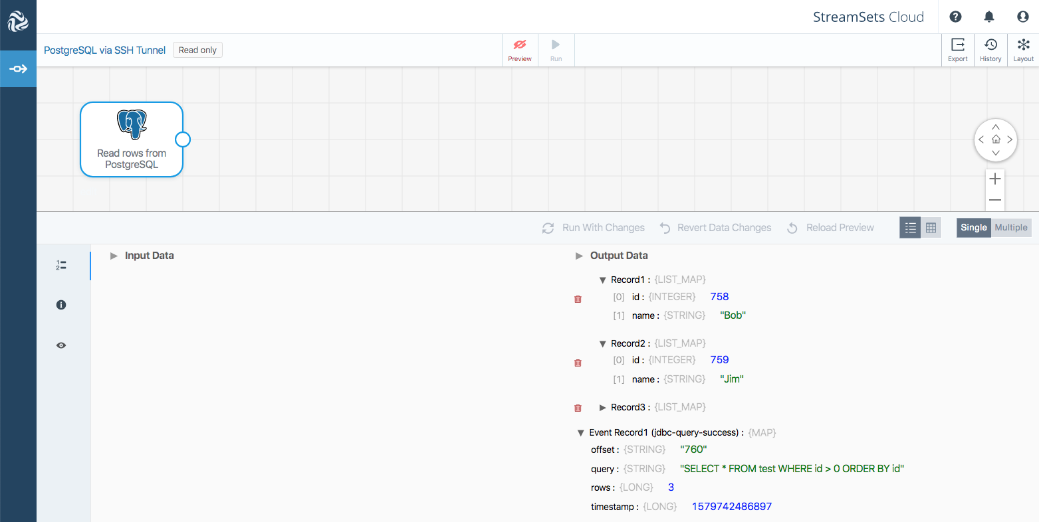
Task: Delete Record2 with trash icon
Action: 578,363
